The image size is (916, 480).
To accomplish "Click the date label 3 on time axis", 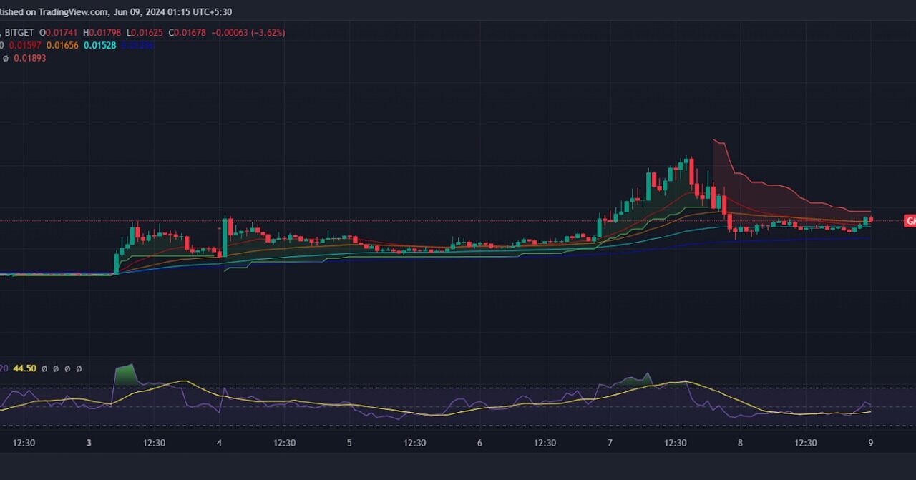I will coord(89,443).
